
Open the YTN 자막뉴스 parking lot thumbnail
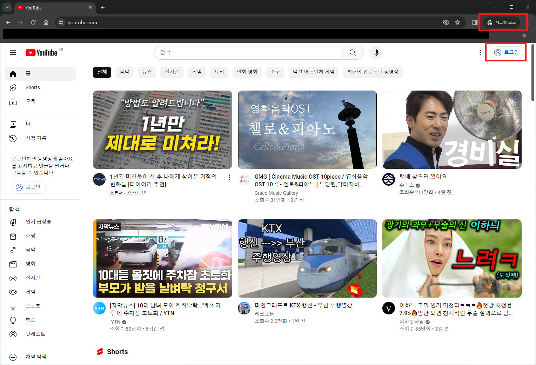(162, 258)
